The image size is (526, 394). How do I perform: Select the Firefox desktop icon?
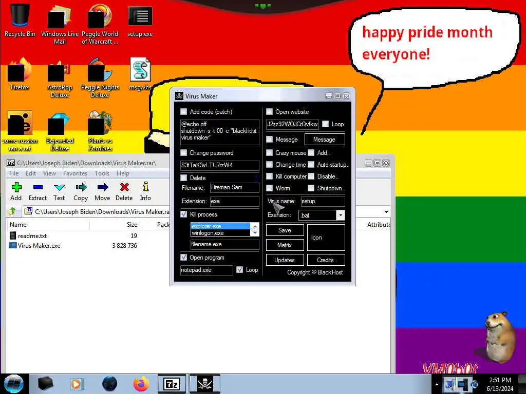coord(20,74)
